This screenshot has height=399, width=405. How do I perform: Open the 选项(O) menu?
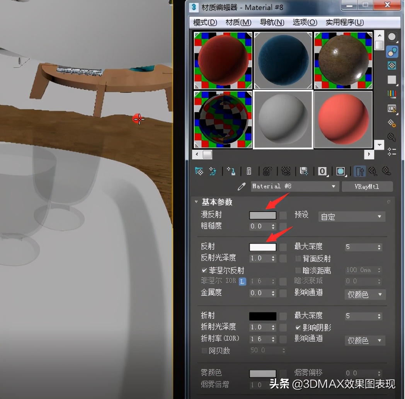(305, 22)
